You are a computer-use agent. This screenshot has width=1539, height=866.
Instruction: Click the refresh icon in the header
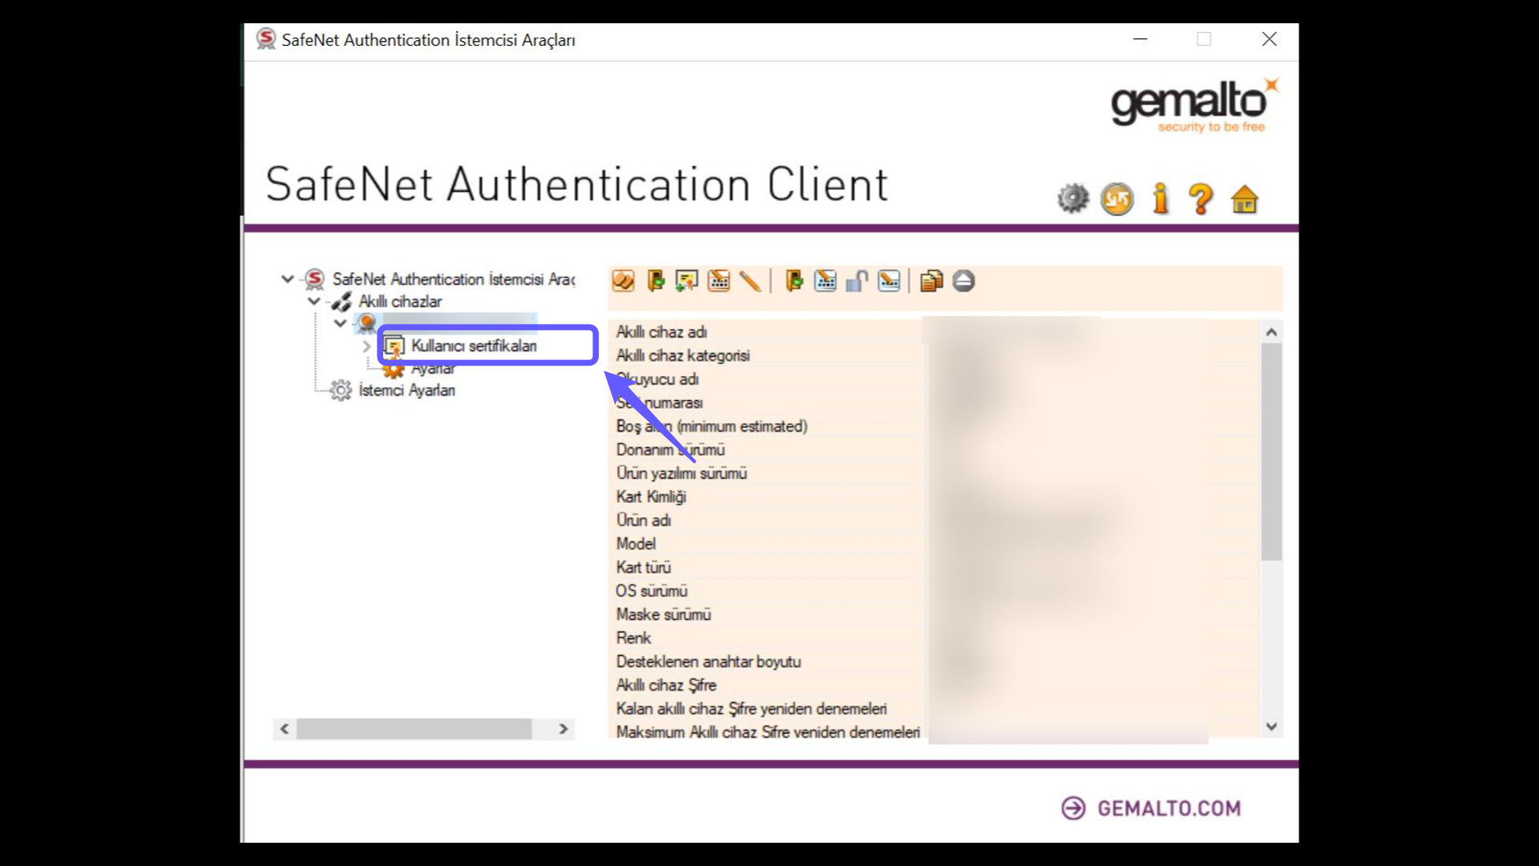point(1117,198)
